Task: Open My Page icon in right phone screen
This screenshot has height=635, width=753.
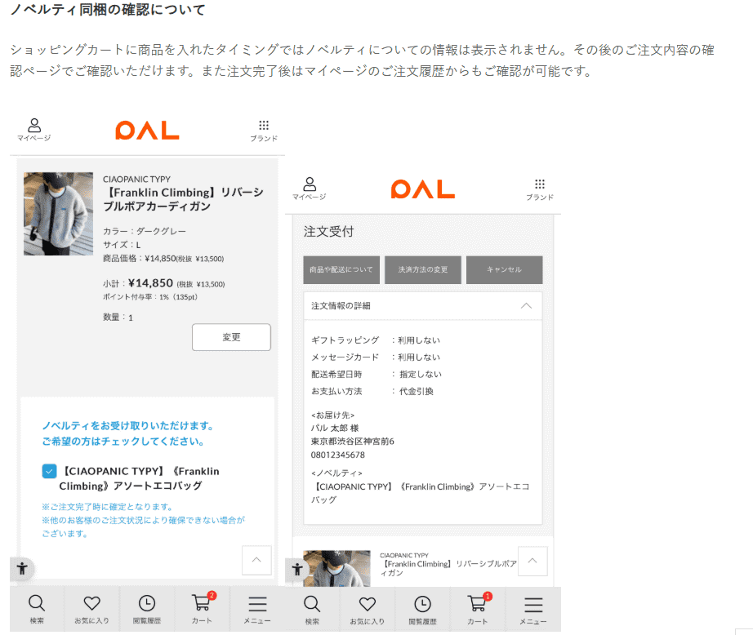Action: pos(310,189)
